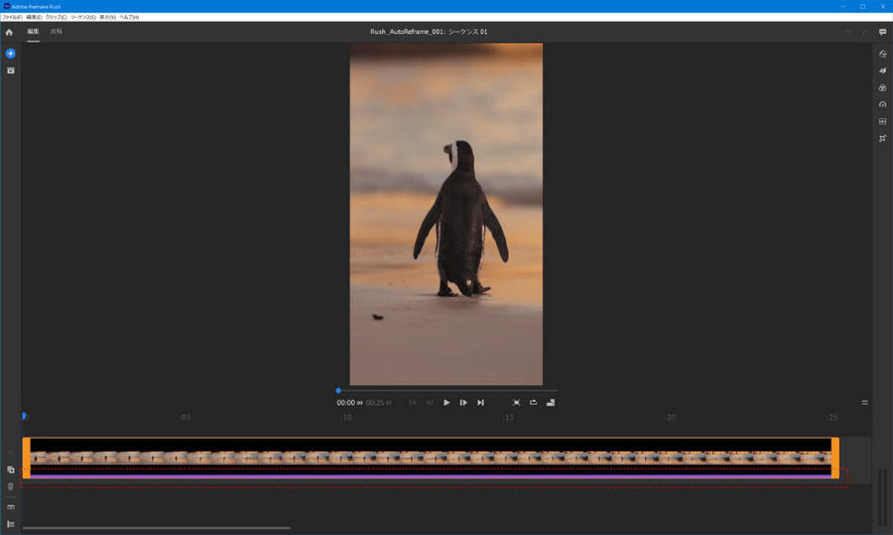Open aspect ratio options below preview

[551, 403]
